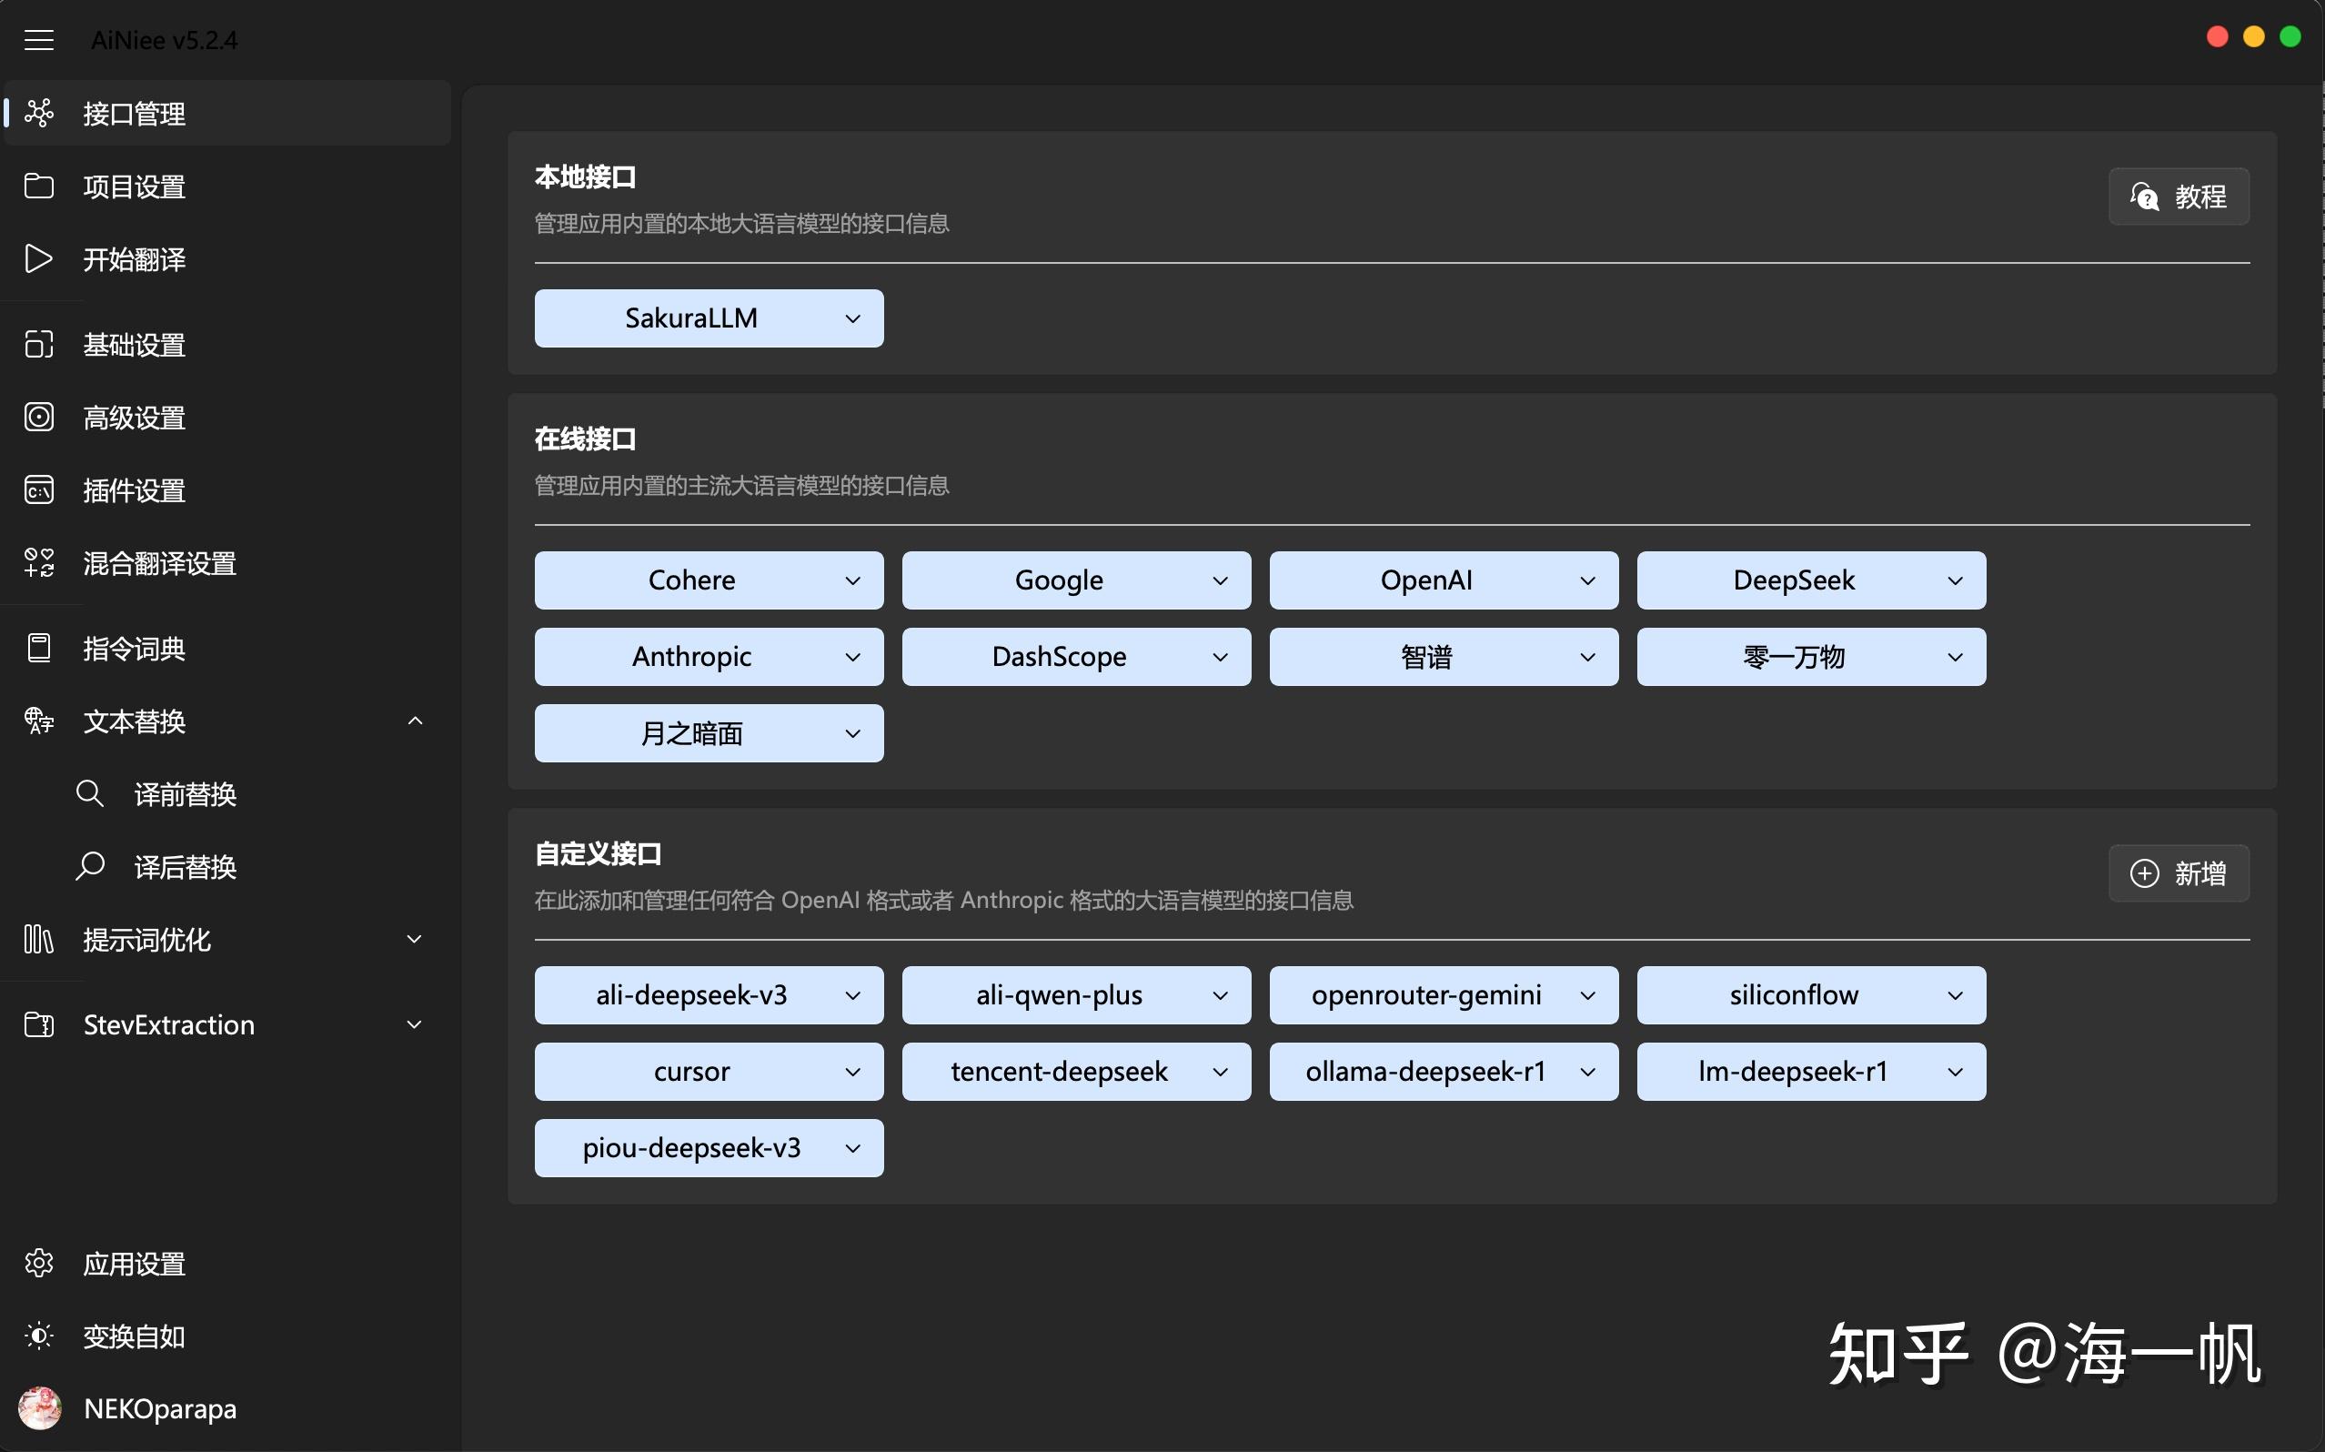The height and width of the screenshot is (1452, 2325).
Task: Click the 插件设置 console icon
Action: pyautogui.click(x=38, y=489)
